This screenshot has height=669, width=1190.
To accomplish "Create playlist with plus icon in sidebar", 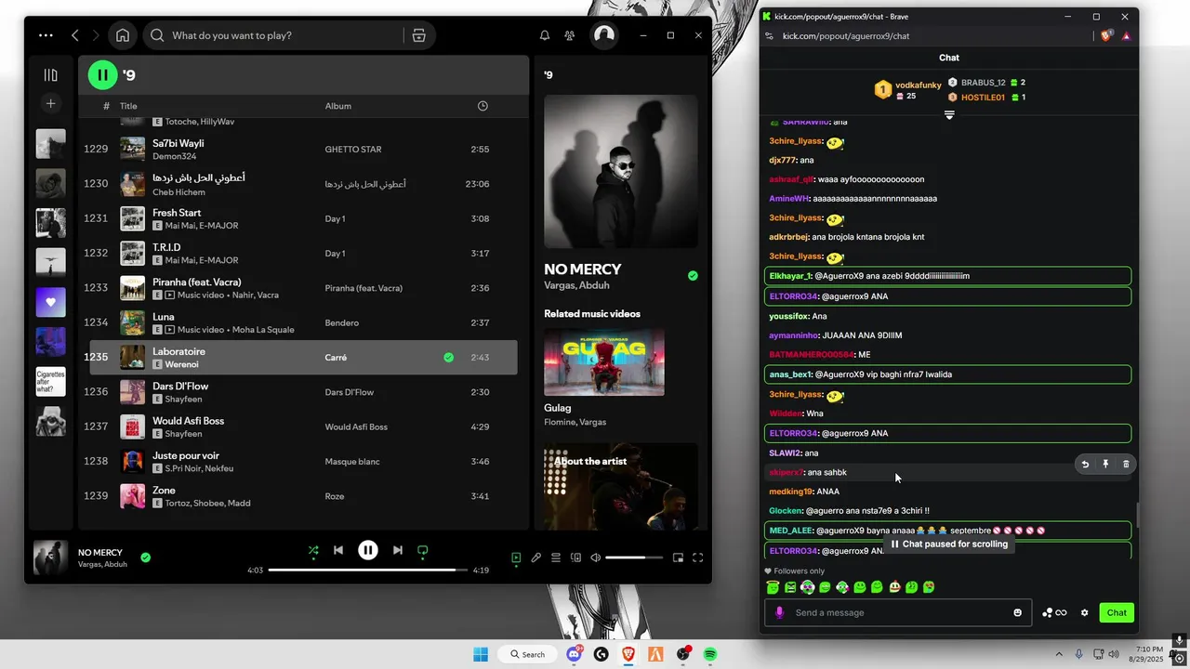I will [x=51, y=103].
